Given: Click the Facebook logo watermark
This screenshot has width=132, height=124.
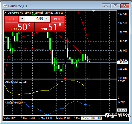Looking at the screenshot, I should coord(107,115).
